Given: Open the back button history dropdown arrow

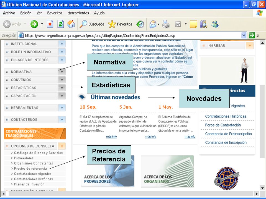Looking at the screenshot, I should tap(25, 24).
